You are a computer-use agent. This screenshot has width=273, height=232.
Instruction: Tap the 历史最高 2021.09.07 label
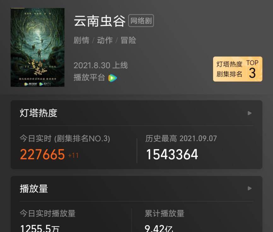pyautogui.click(x=181, y=139)
